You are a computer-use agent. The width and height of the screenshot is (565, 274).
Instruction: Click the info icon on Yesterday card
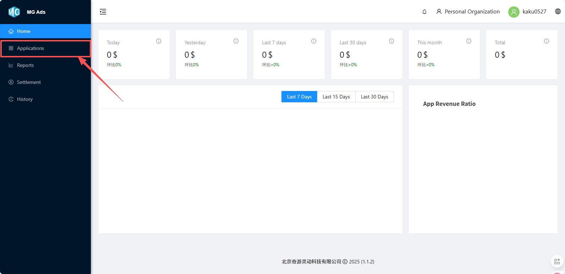tap(236, 41)
